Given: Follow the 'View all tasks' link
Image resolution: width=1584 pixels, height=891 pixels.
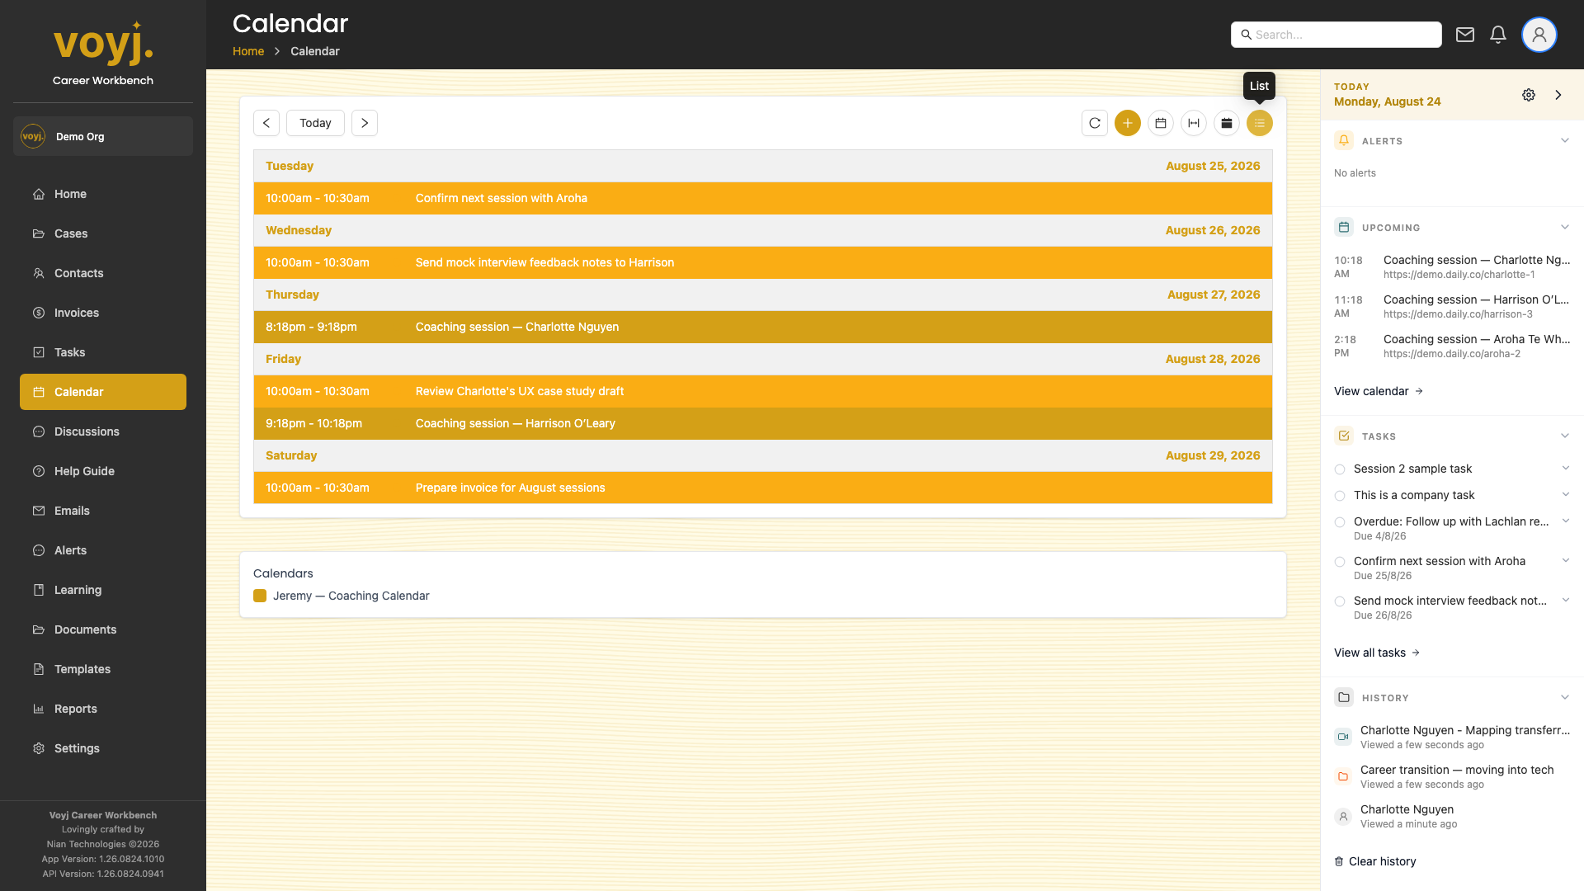Looking at the screenshot, I should 1377,653.
